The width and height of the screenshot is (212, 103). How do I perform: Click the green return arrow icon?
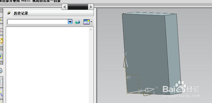coord(78,22)
